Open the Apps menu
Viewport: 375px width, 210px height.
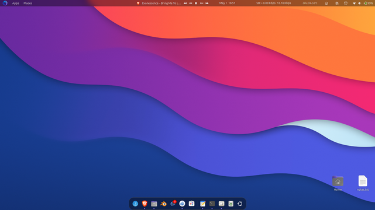(16, 3)
